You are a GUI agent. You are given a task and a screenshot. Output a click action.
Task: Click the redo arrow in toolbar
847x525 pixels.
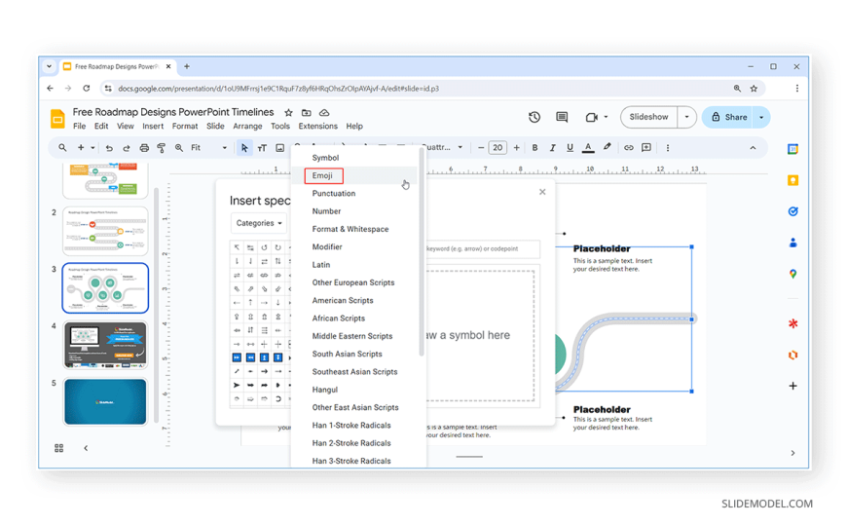[127, 148]
